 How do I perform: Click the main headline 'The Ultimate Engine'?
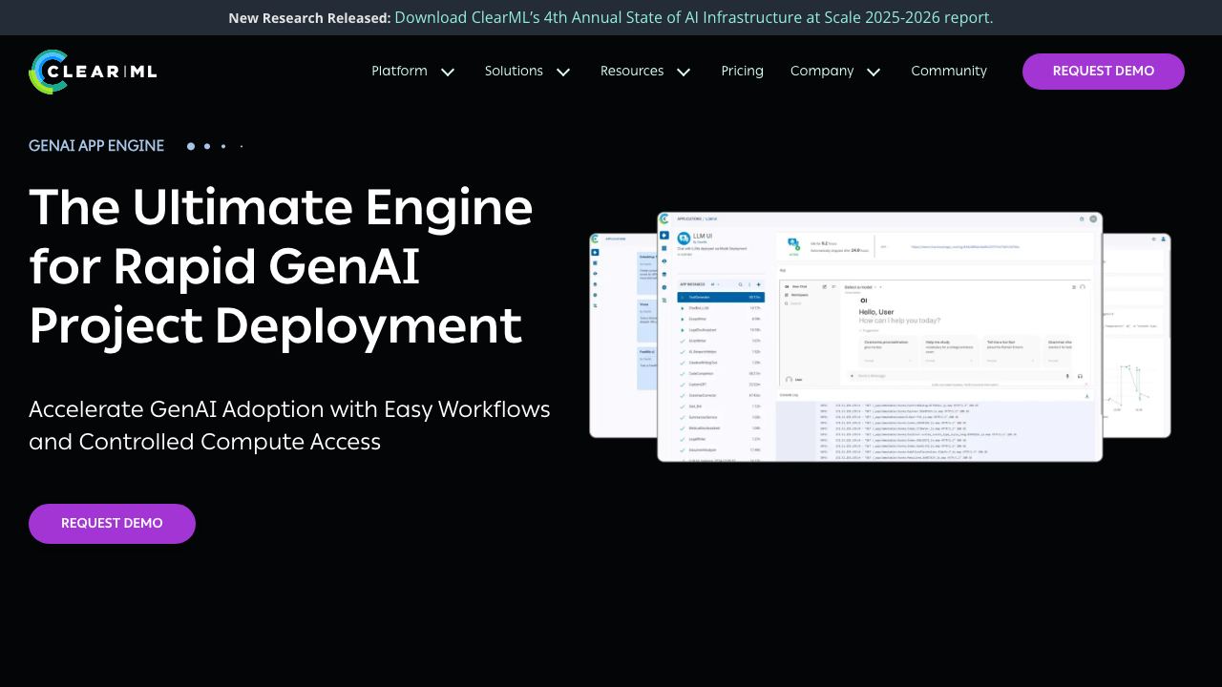[x=281, y=207]
